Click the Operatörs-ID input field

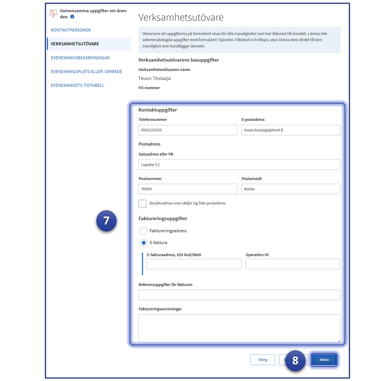coord(293,264)
